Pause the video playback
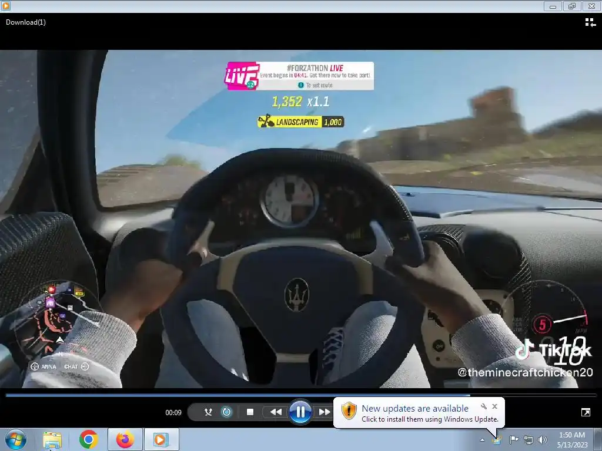The height and width of the screenshot is (451, 602). coord(300,412)
